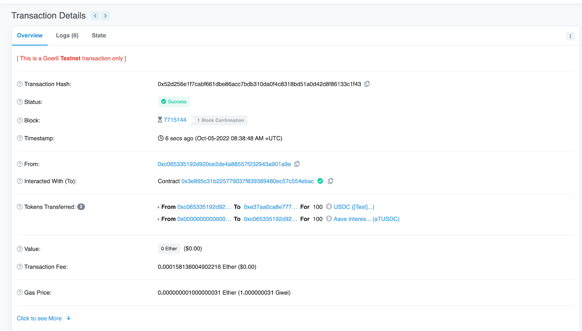Open the three-dot options menu
The image size is (582, 331).
click(x=570, y=36)
